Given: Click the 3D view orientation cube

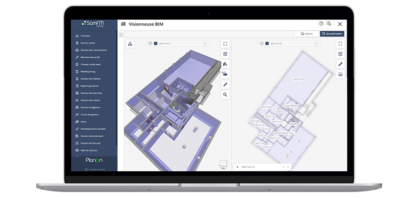Looking at the screenshot, I should pyautogui.click(x=224, y=163).
